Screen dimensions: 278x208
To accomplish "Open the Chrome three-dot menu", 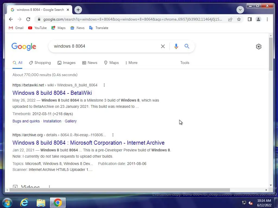I will pyautogui.click(x=267, y=19).
